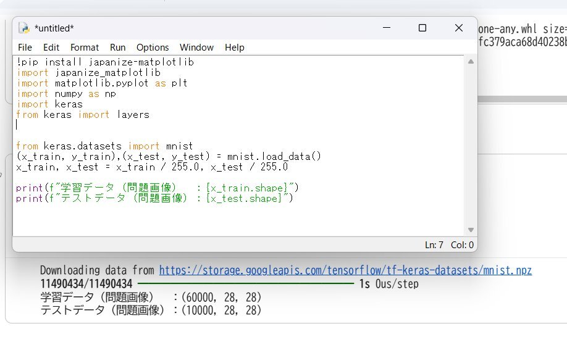Click the editor scrollbar down arrow
The image size is (567, 342).
coord(471,230)
